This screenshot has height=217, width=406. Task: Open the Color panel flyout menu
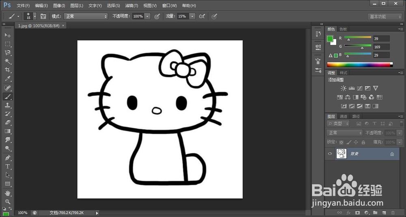tap(401, 29)
